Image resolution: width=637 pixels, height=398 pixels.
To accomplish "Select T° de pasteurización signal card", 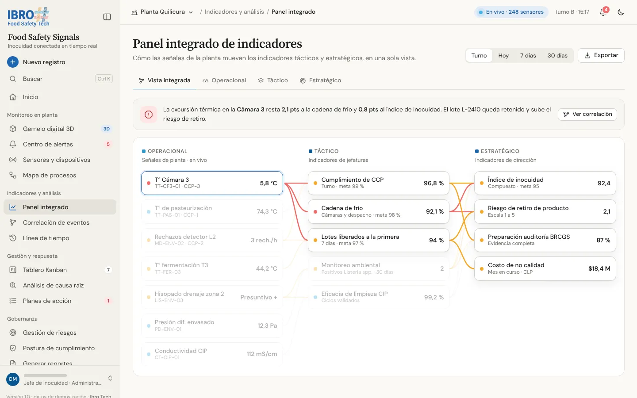I will point(212,211).
